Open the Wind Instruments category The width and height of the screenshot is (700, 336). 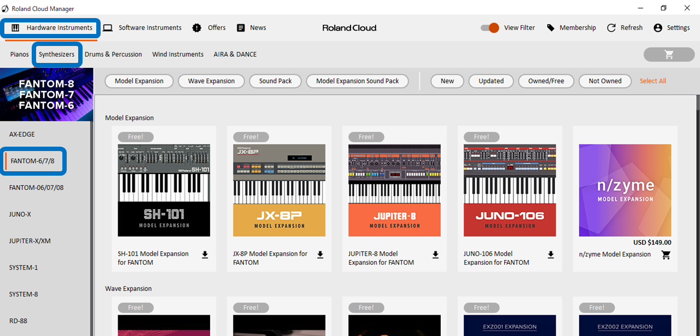(178, 54)
